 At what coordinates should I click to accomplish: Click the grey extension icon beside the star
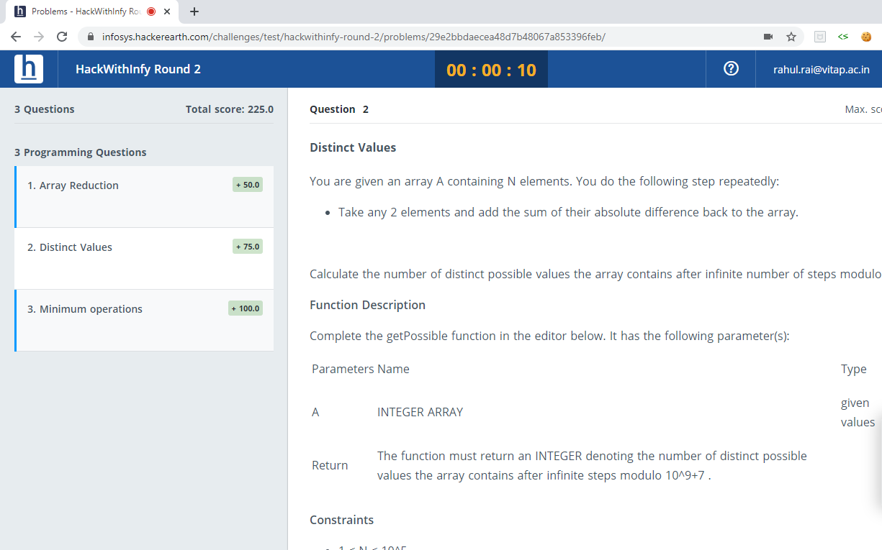(819, 37)
